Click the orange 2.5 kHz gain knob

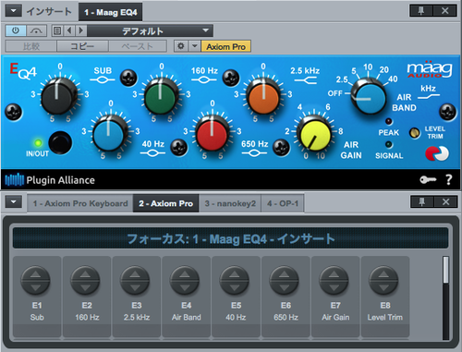point(263,96)
